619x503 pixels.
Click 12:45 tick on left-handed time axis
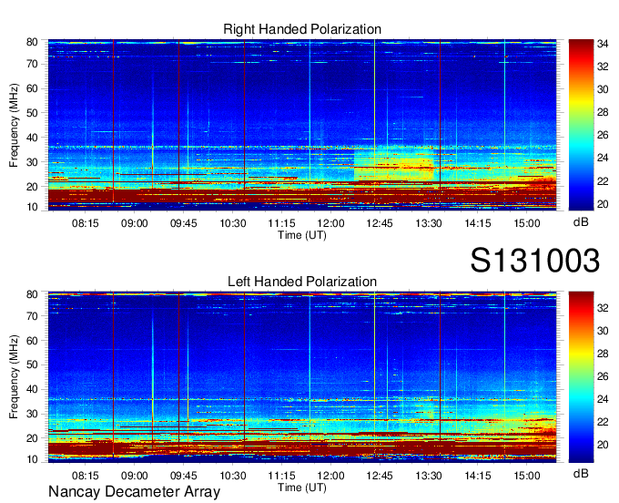tap(380, 475)
